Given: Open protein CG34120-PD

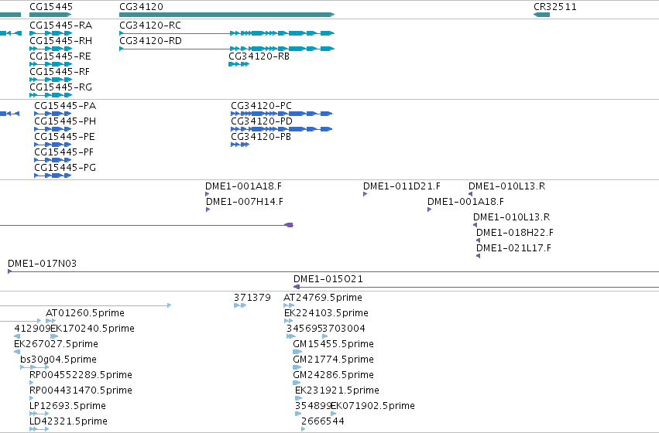Looking at the screenshot, I should tap(262, 121).
